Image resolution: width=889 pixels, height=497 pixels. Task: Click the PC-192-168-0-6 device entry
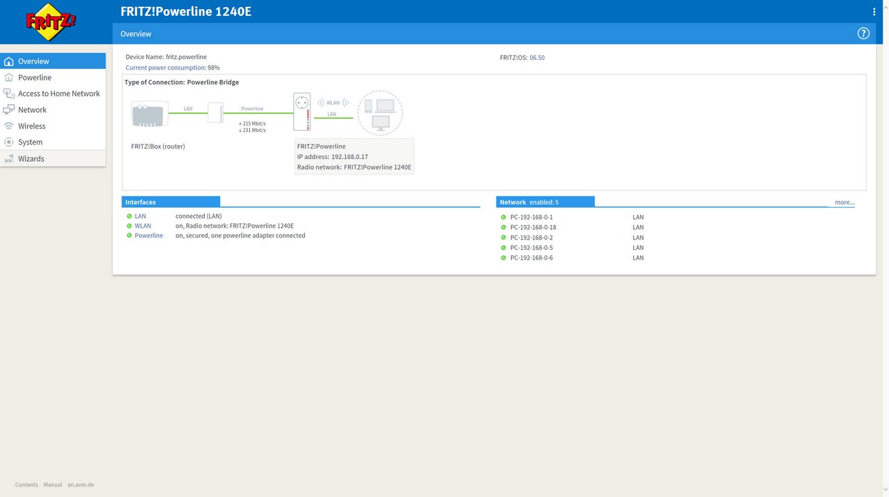point(531,258)
